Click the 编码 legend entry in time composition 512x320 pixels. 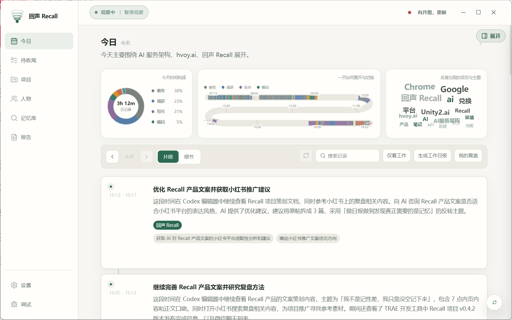[x=167, y=122]
